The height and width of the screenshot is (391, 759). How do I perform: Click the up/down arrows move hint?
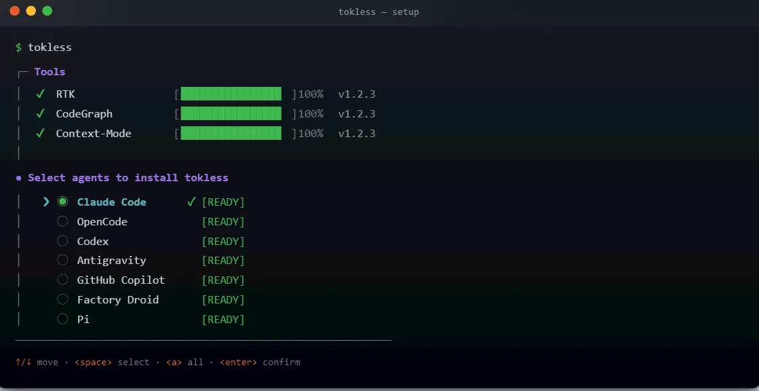tap(37, 362)
